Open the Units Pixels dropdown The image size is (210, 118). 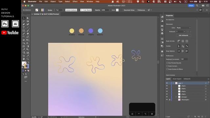[x=183, y=28]
